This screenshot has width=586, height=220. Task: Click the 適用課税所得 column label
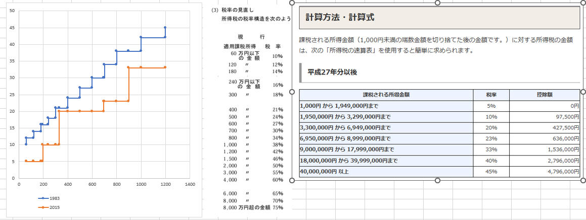[x=239, y=46]
